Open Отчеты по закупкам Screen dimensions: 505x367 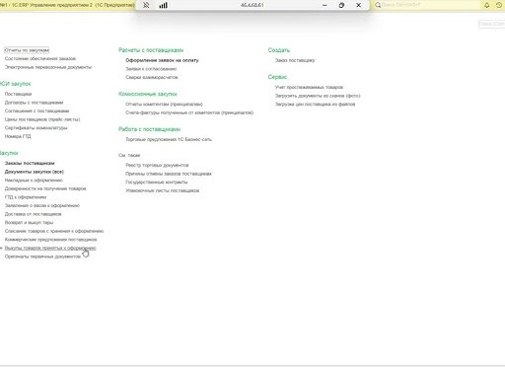(x=27, y=50)
